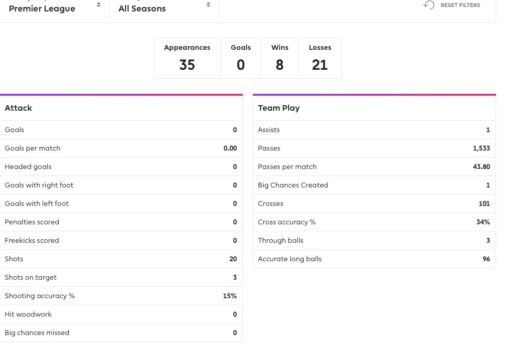Click the Passes per match row
Viewport: 505px width, 355px height.
coord(374,167)
